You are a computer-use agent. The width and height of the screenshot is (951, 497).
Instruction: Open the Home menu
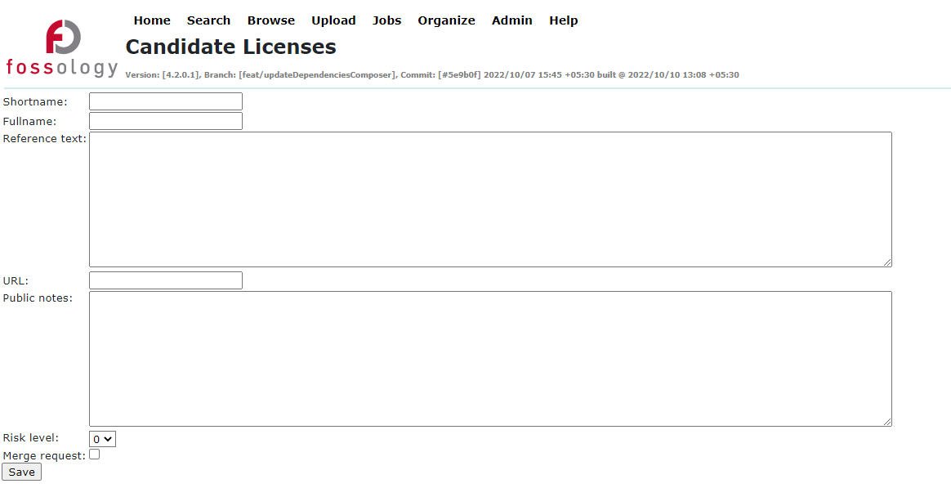tap(152, 20)
